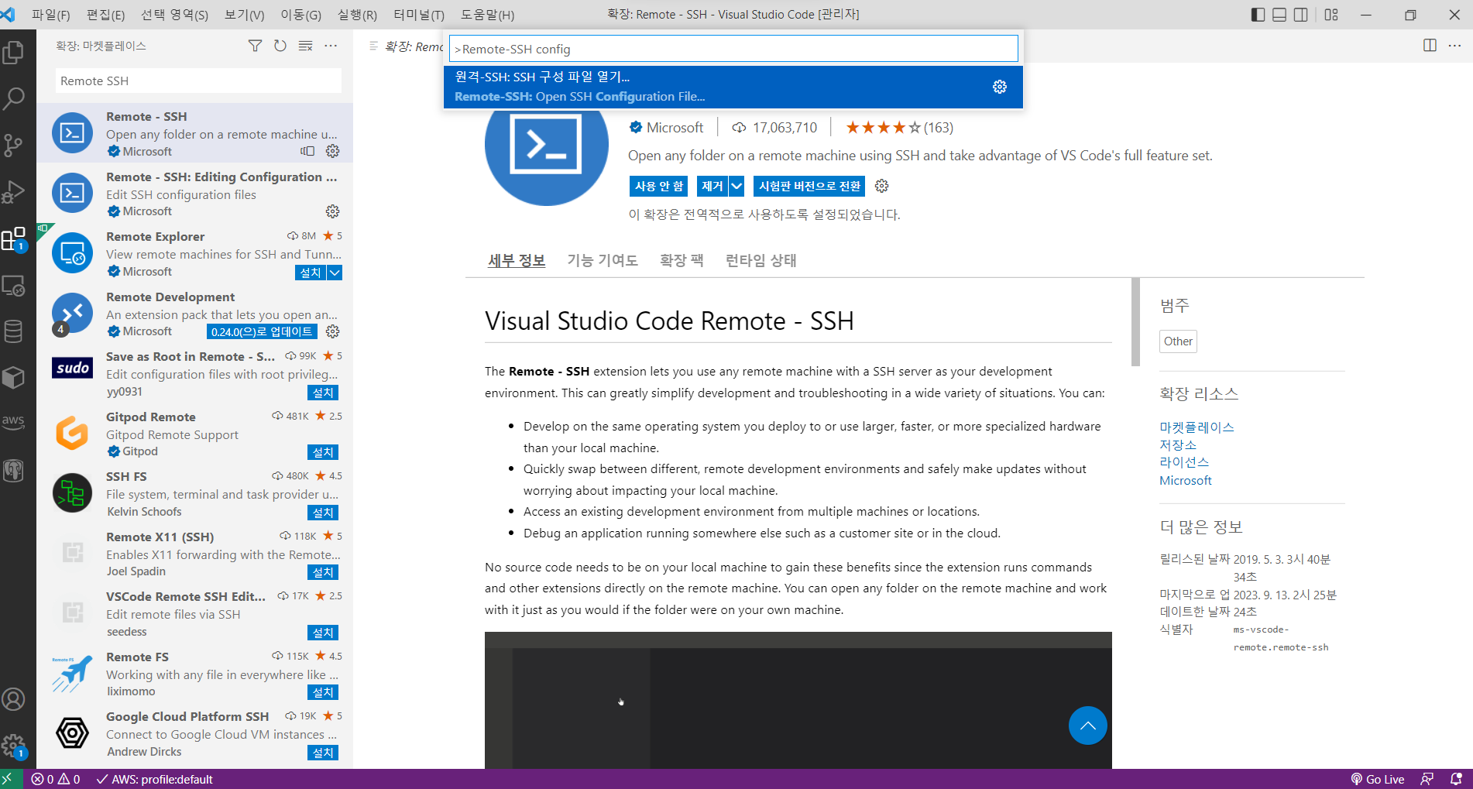The image size is (1473, 789).
Task: Open the Search view in activity bar
Action: pos(14,99)
